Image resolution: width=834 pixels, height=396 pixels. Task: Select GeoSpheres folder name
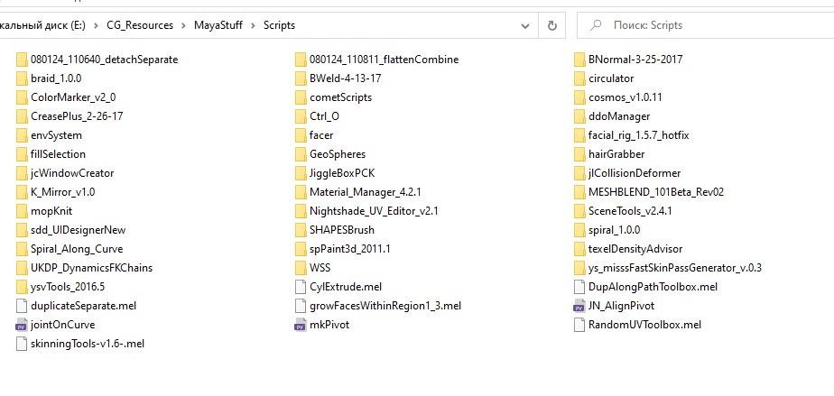(x=338, y=154)
